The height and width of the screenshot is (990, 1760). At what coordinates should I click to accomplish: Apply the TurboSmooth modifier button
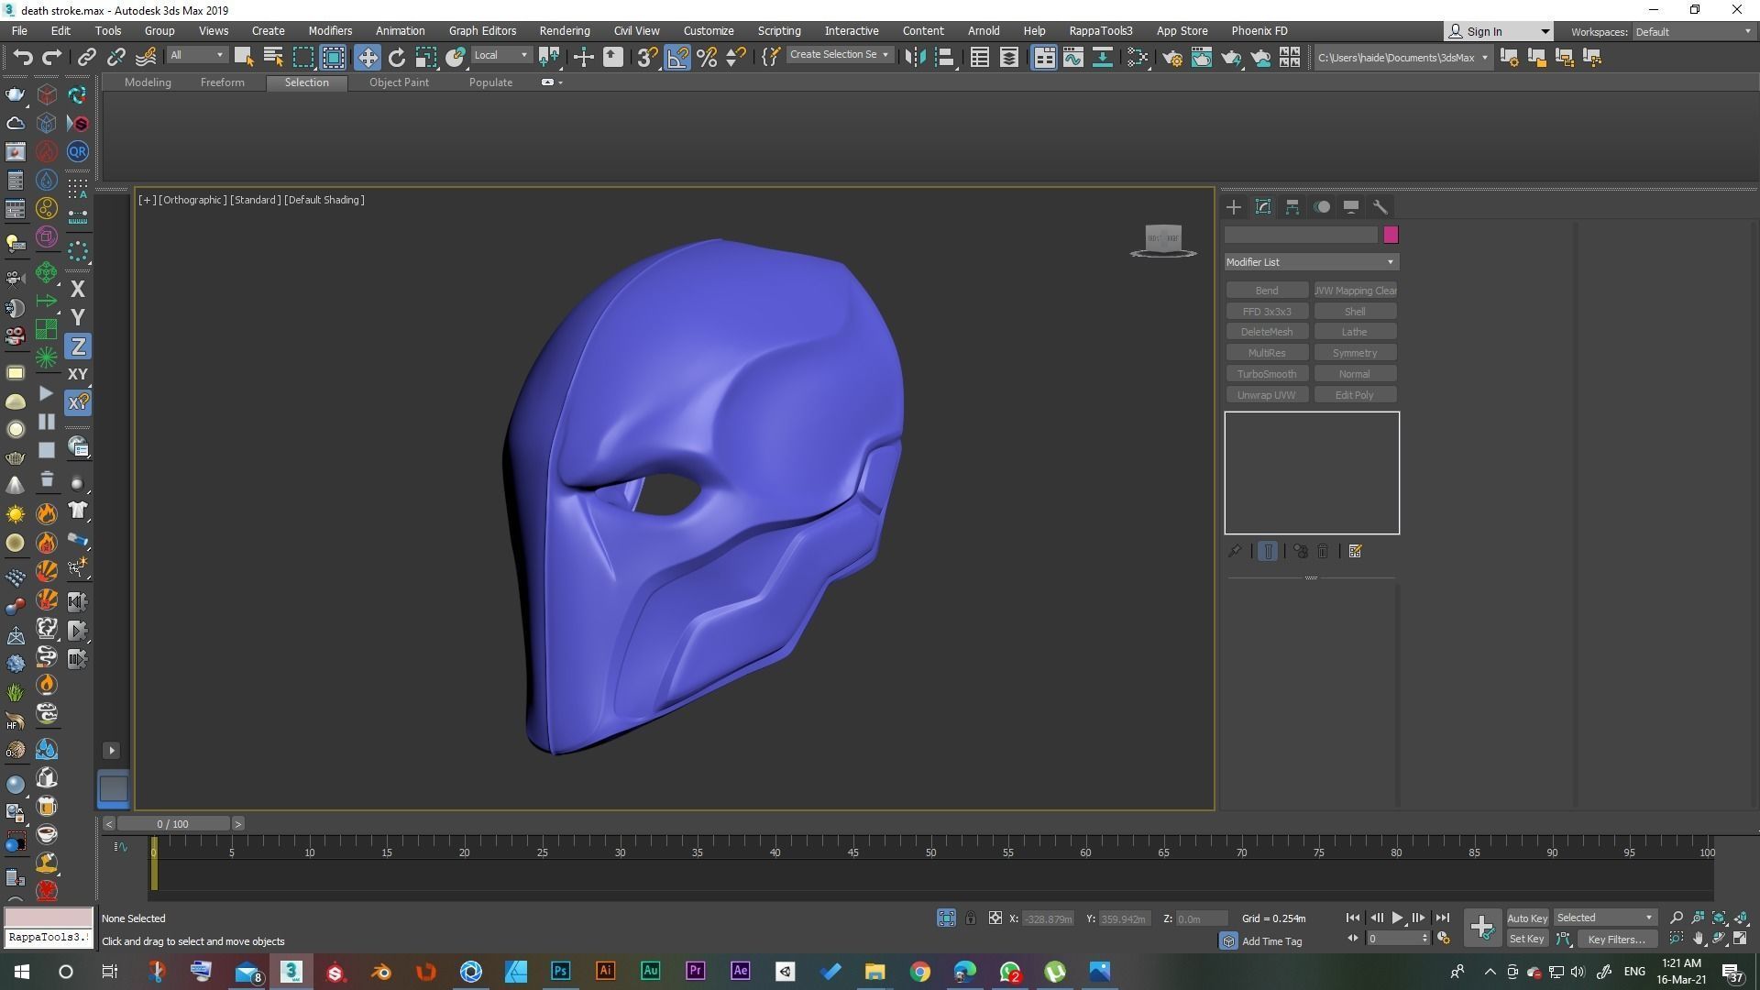(x=1267, y=374)
